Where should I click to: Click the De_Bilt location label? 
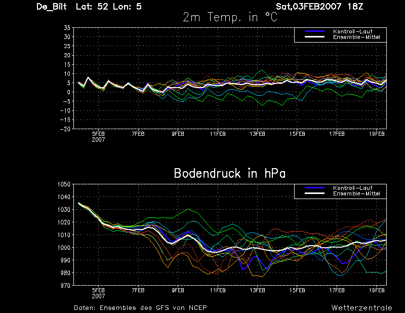click(52, 7)
